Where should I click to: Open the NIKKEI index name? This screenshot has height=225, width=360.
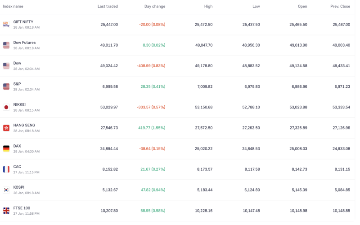click(x=19, y=104)
